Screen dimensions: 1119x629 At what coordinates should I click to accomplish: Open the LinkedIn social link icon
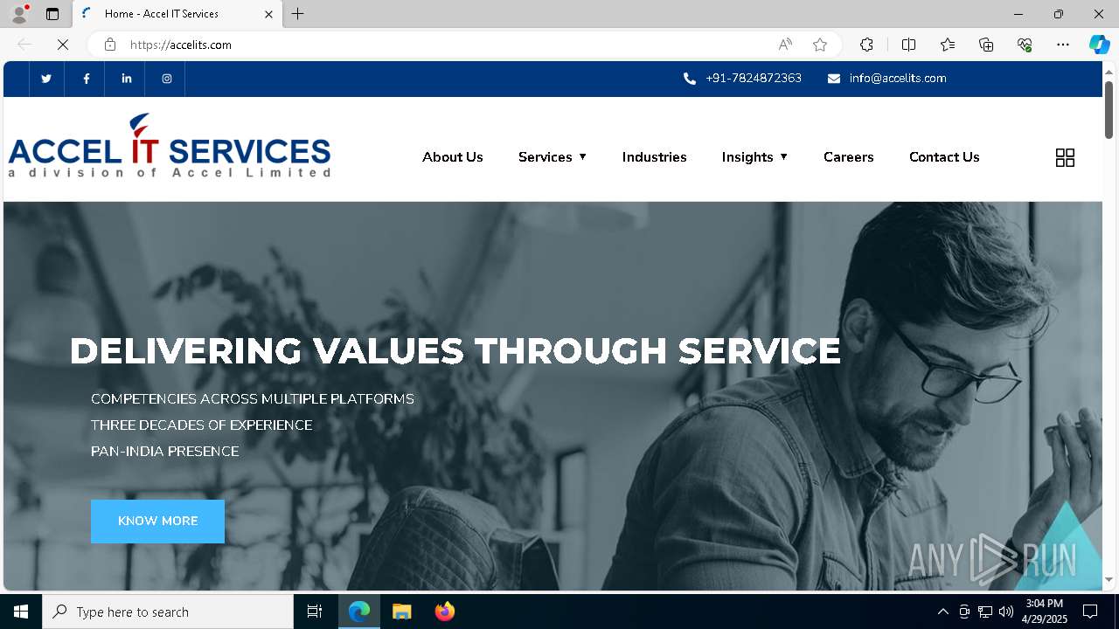pos(127,79)
